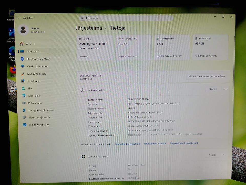Click Järjestelmä in the breadcrumb

tap(89, 28)
